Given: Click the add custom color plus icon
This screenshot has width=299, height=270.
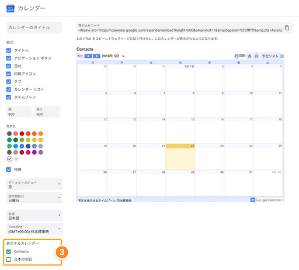Looking at the screenshot, I should [16, 159].
